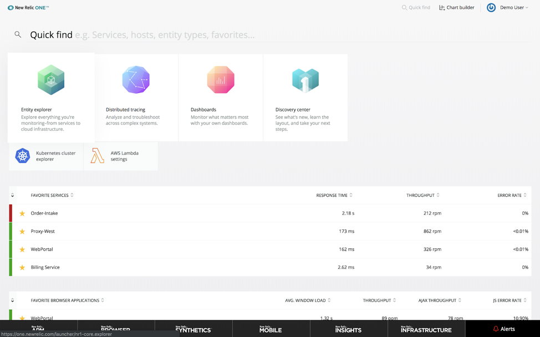Sort by JS Error Rate column
This screenshot has width=540, height=337.
[510, 300]
